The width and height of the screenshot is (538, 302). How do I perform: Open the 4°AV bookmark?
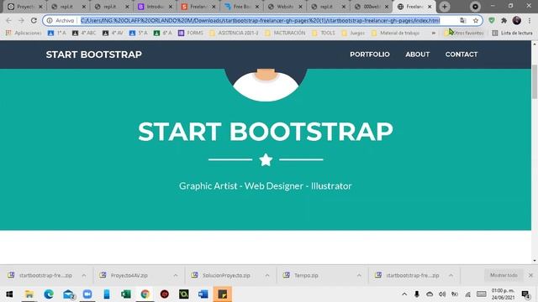click(113, 33)
